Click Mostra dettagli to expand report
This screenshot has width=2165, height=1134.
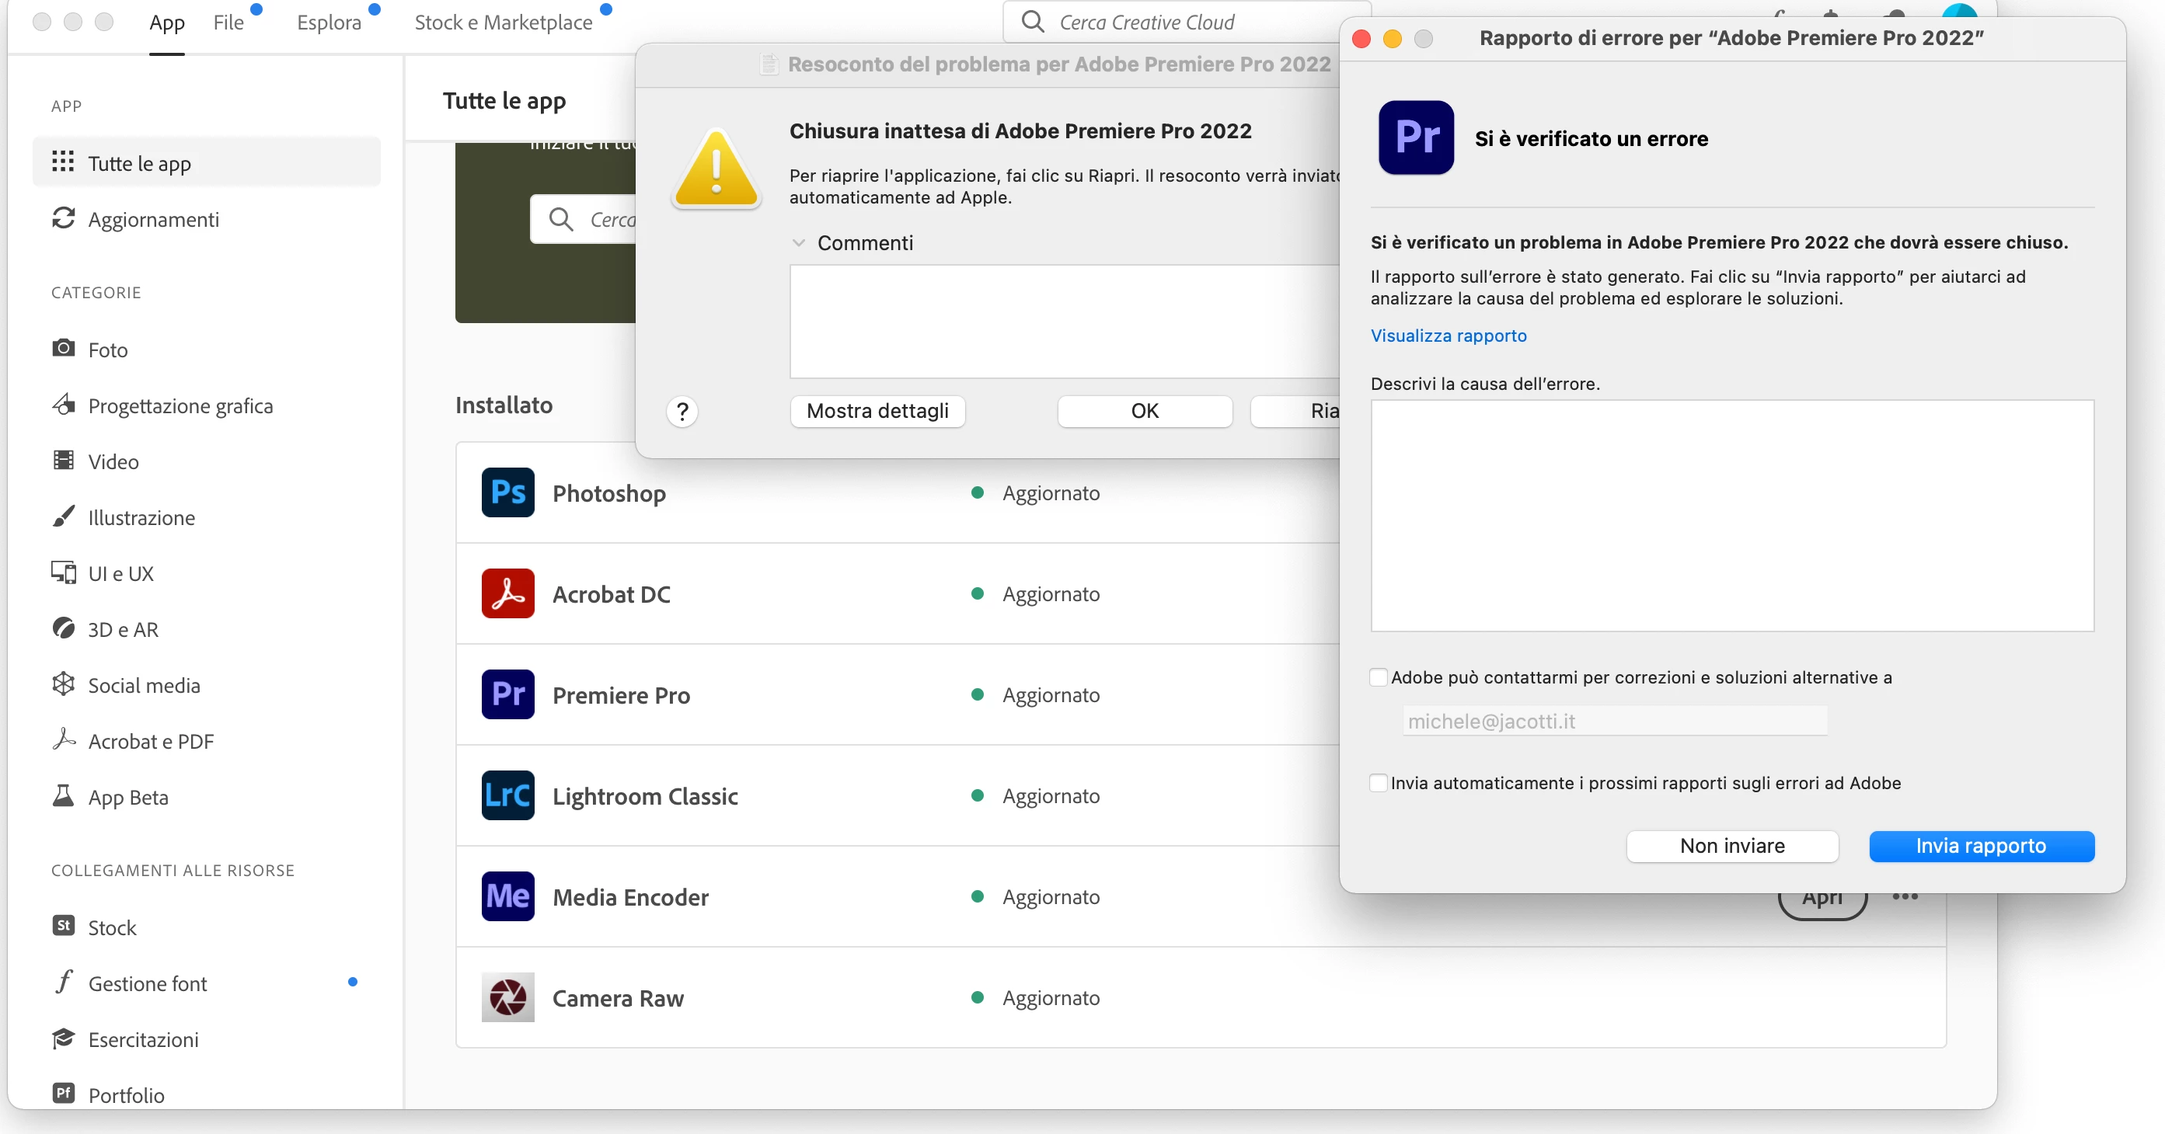point(877,411)
